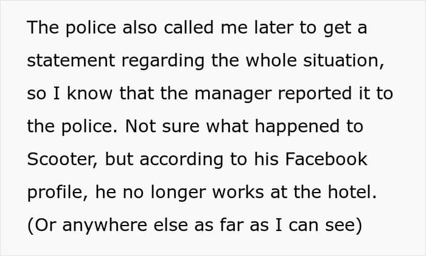Click the words "Not sure"

click(155, 127)
